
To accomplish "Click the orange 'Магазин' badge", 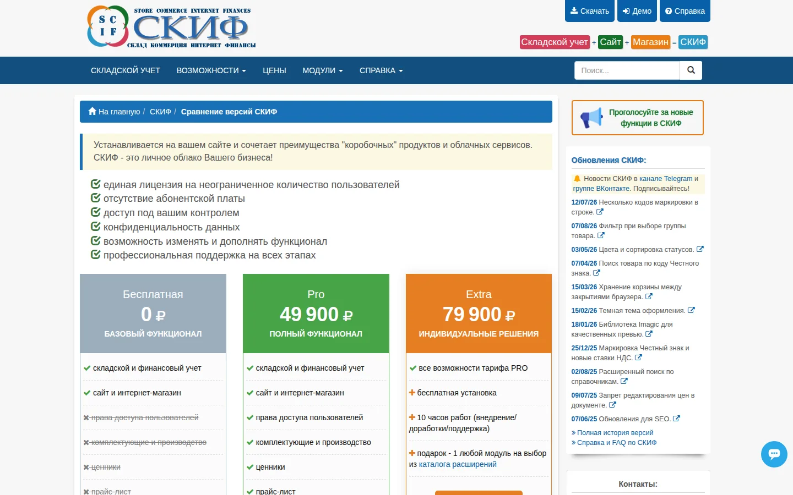I will (650, 42).
